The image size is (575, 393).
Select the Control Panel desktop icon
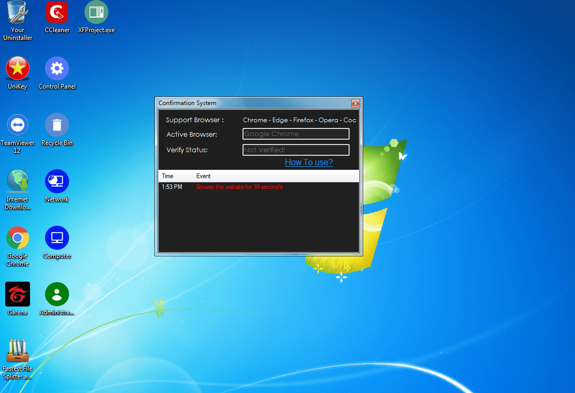pyautogui.click(x=57, y=74)
